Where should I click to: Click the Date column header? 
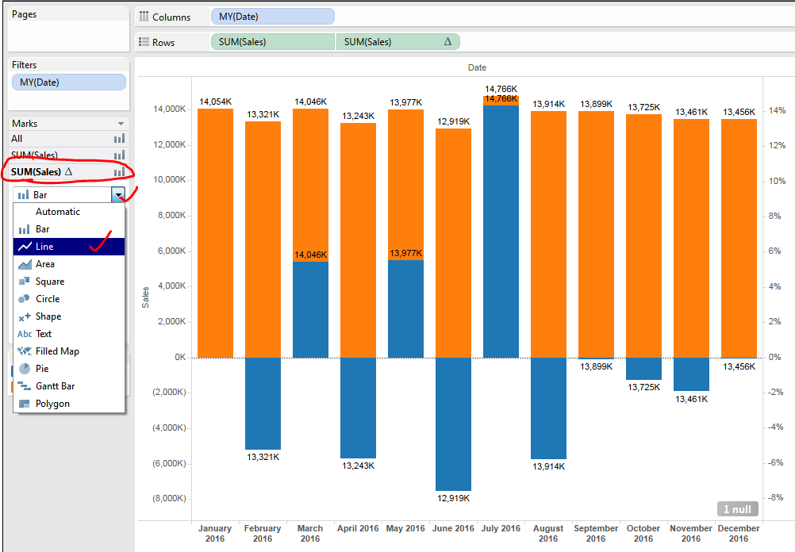pos(477,67)
